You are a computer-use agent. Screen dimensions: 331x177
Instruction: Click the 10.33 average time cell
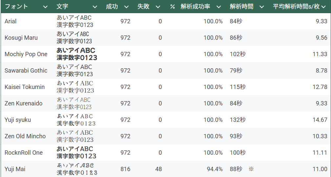[x=320, y=136]
